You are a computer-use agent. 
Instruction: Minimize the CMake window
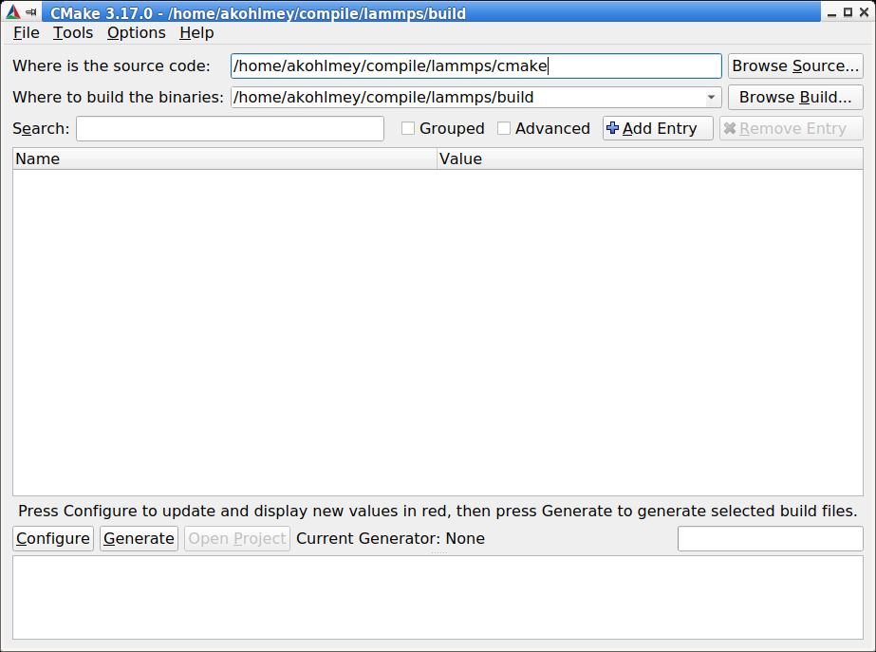pyautogui.click(x=831, y=12)
